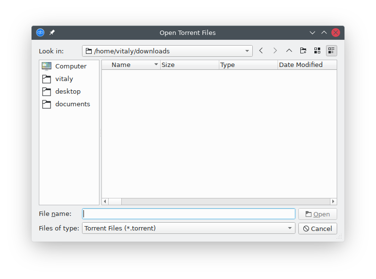
Task: Select Computer in the sidebar
Action: pos(69,66)
